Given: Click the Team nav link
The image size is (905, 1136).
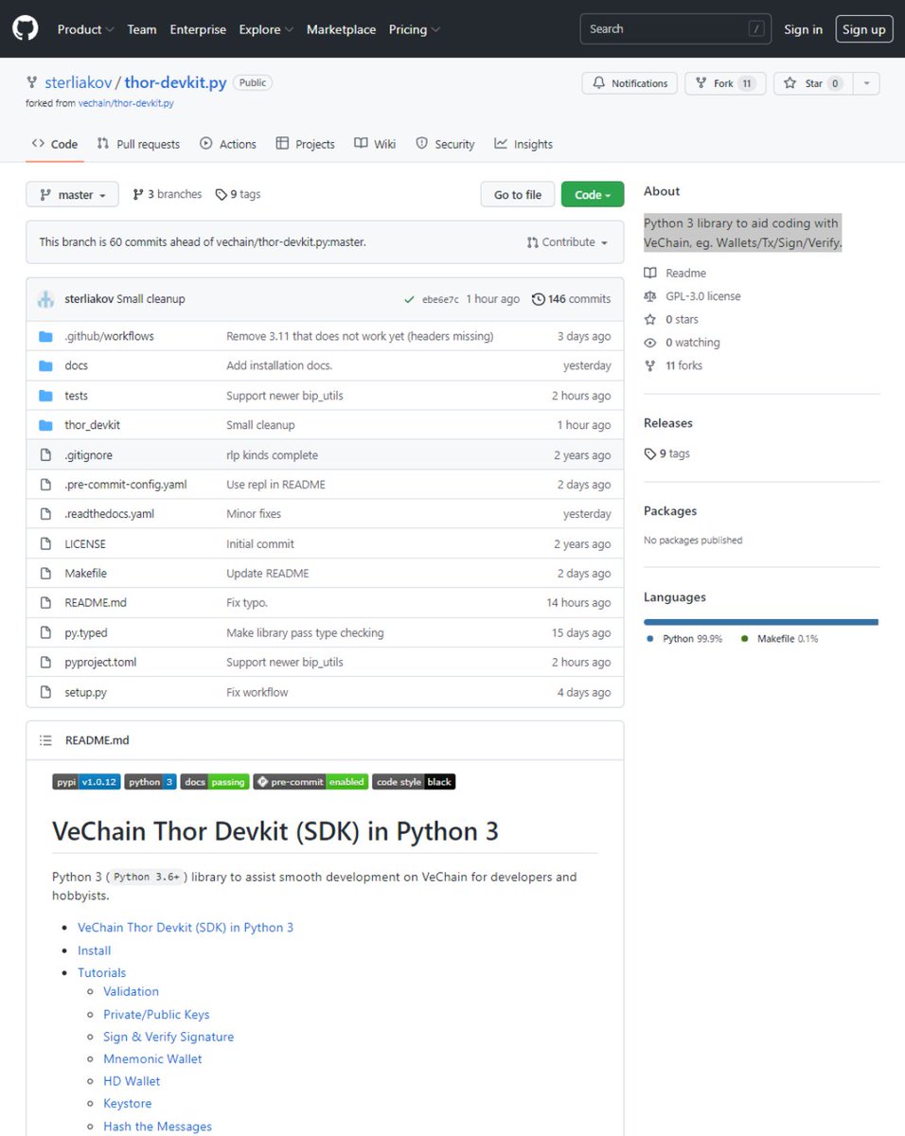Looking at the screenshot, I should [142, 29].
